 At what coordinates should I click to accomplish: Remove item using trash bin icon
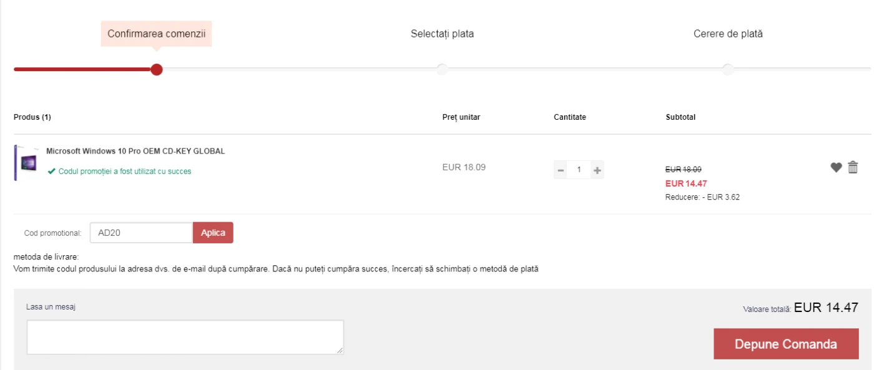[x=853, y=167]
